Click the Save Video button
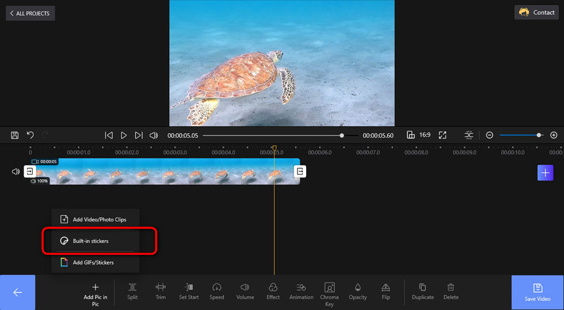Viewport: 564px width, 310px height. (538, 292)
